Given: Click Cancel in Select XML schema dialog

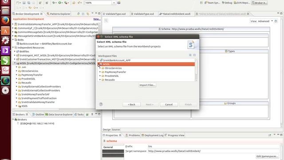Looking at the screenshot, I should coord(169,104).
